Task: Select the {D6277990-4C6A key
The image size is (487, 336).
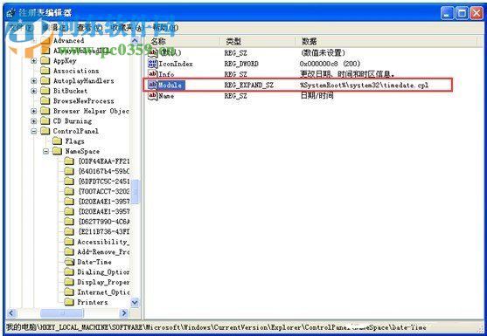Action: [x=104, y=222]
